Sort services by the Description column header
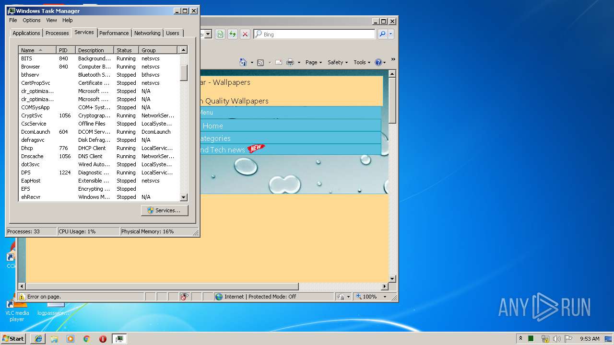The image size is (614, 345). (94, 50)
